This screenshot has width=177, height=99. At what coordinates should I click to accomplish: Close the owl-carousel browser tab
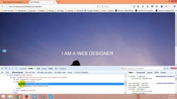click(x=54, y=2)
